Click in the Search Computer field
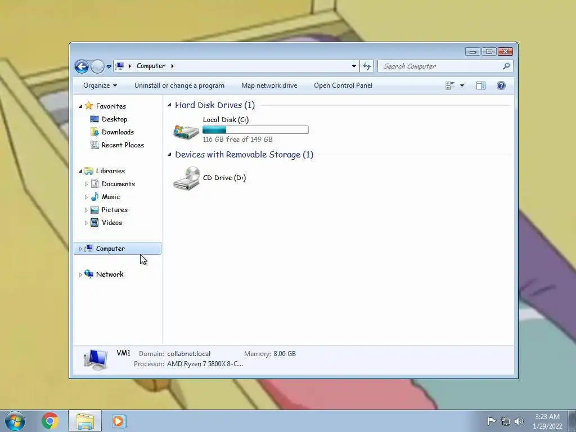 pos(445,66)
